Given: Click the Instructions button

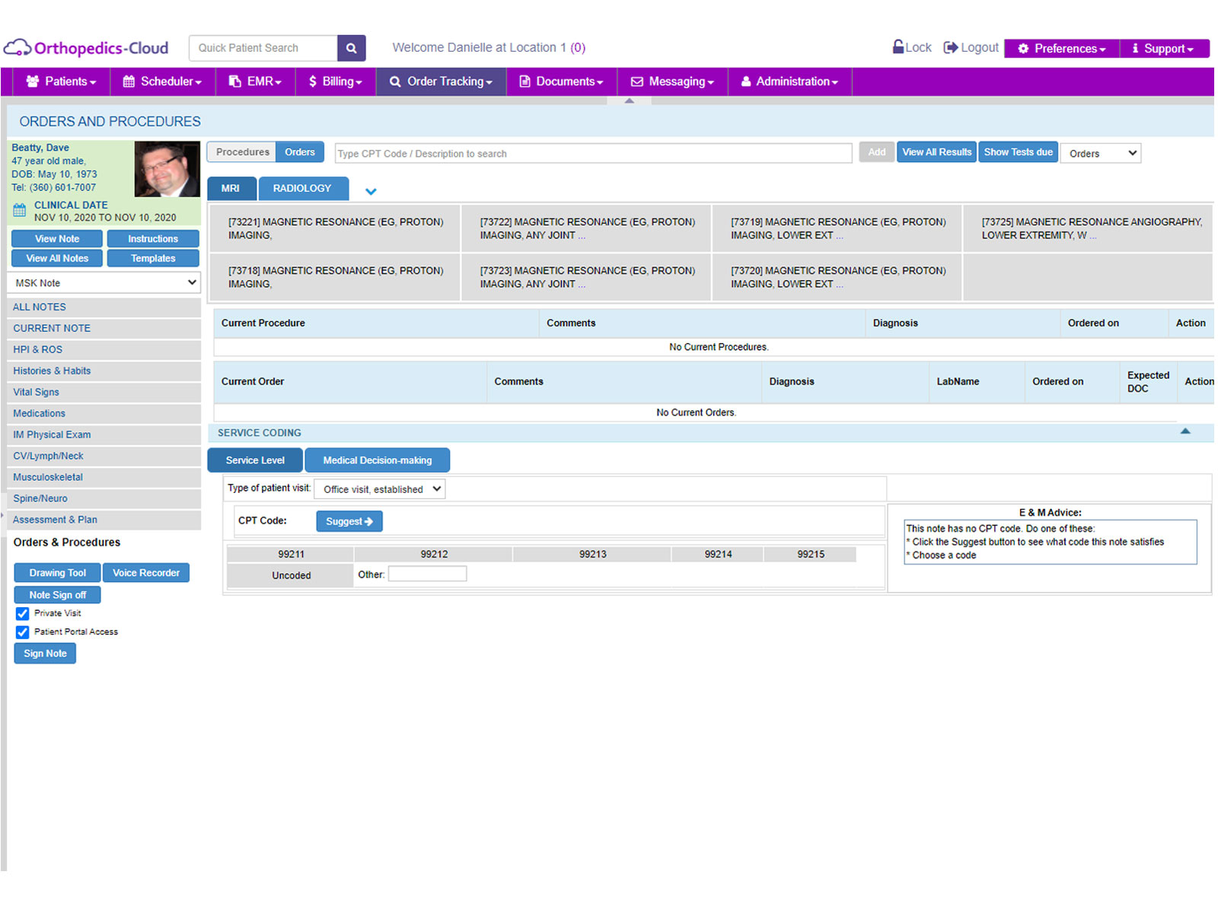Looking at the screenshot, I should tap(153, 239).
